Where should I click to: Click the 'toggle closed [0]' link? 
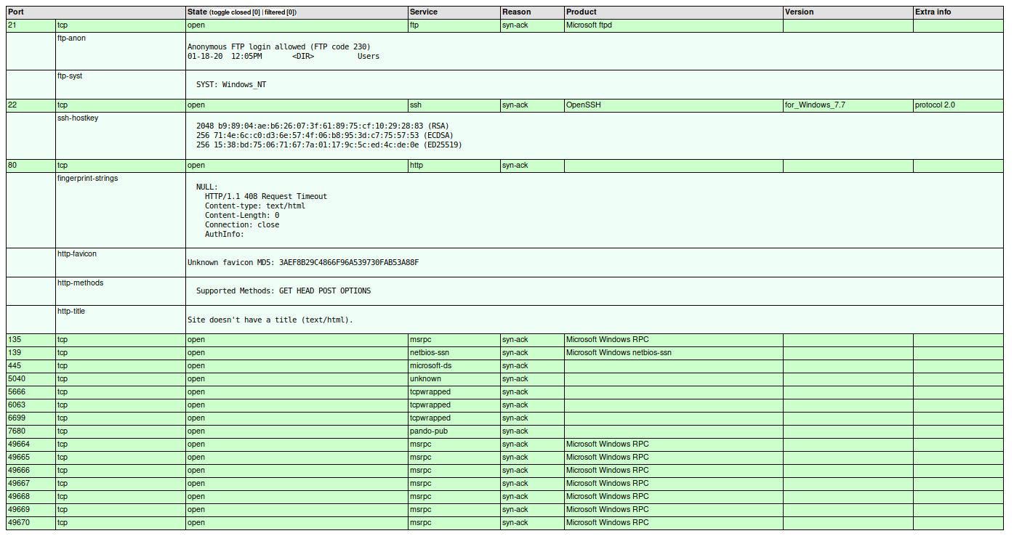click(236, 12)
